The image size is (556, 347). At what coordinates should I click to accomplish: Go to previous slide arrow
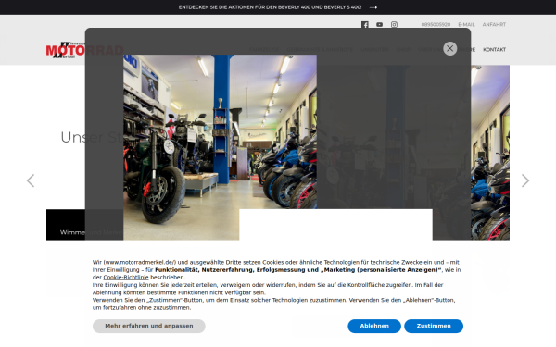pyautogui.click(x=31, y=180)
